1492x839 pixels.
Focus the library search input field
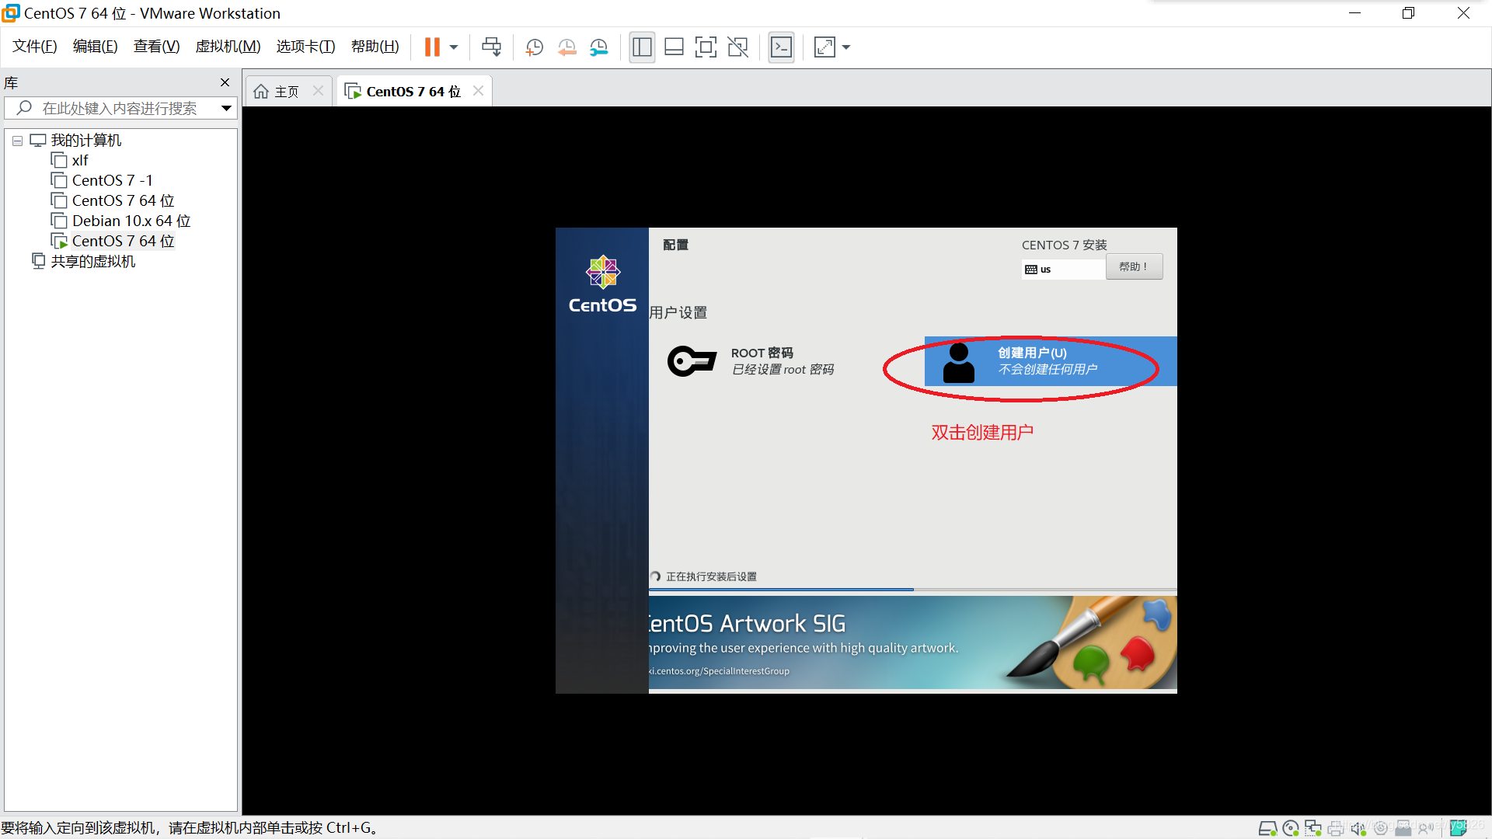120,109
